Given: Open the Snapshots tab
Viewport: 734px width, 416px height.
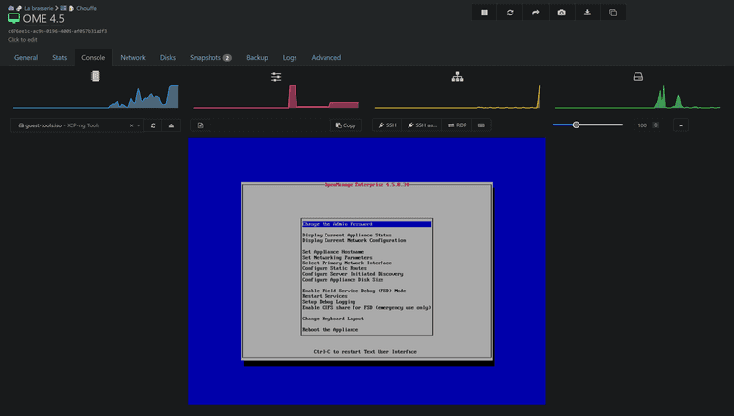Looking at the screenshot, I should pos(210,58).
